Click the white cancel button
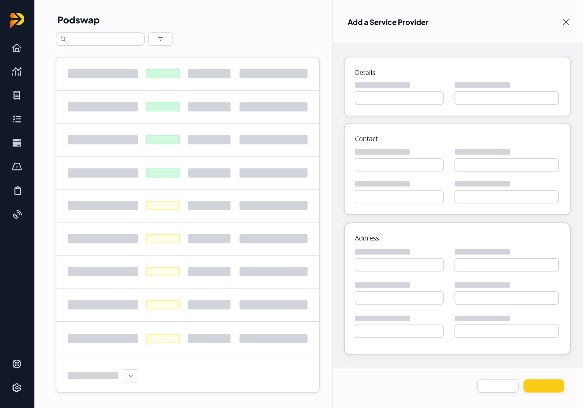 point(498,386)
